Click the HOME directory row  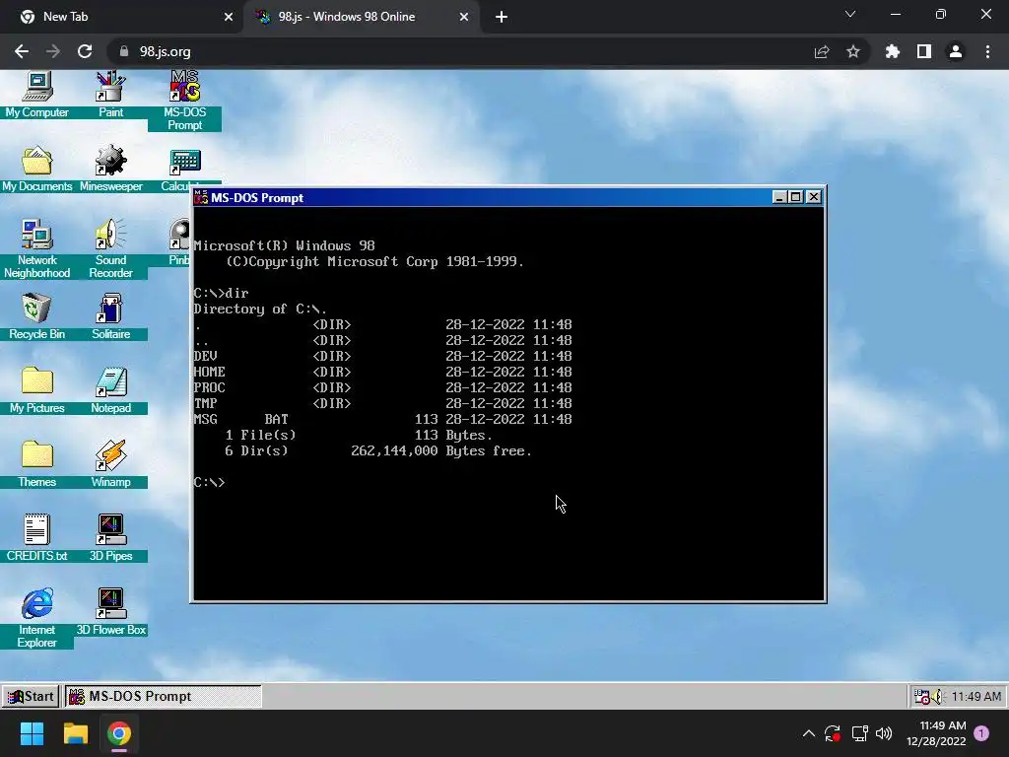pos(383,372)
